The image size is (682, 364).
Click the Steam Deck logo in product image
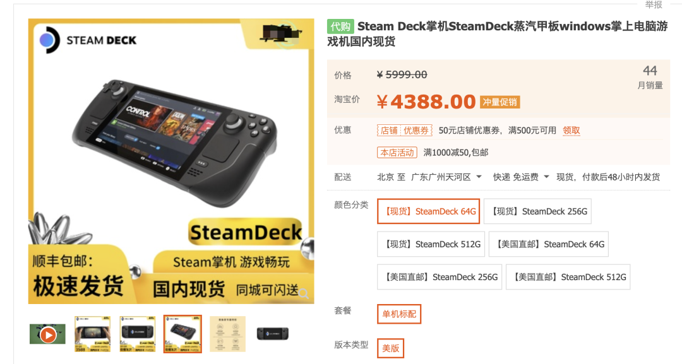point(88,40)
